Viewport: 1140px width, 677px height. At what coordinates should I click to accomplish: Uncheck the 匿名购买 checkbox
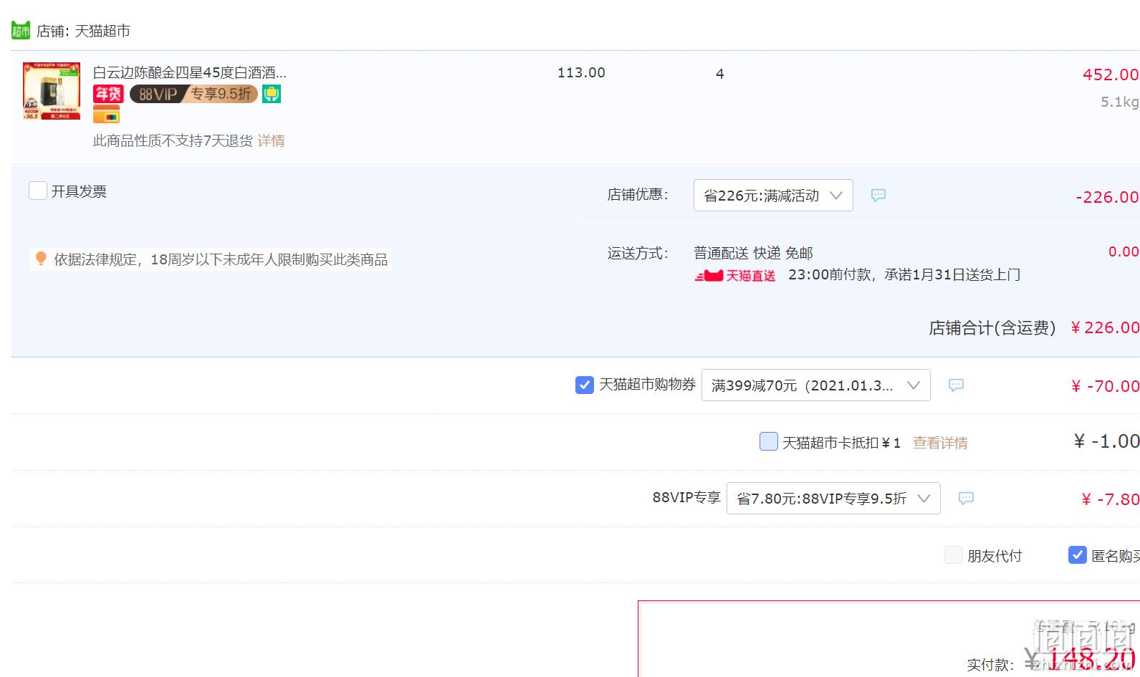[x=1078, y=555]
